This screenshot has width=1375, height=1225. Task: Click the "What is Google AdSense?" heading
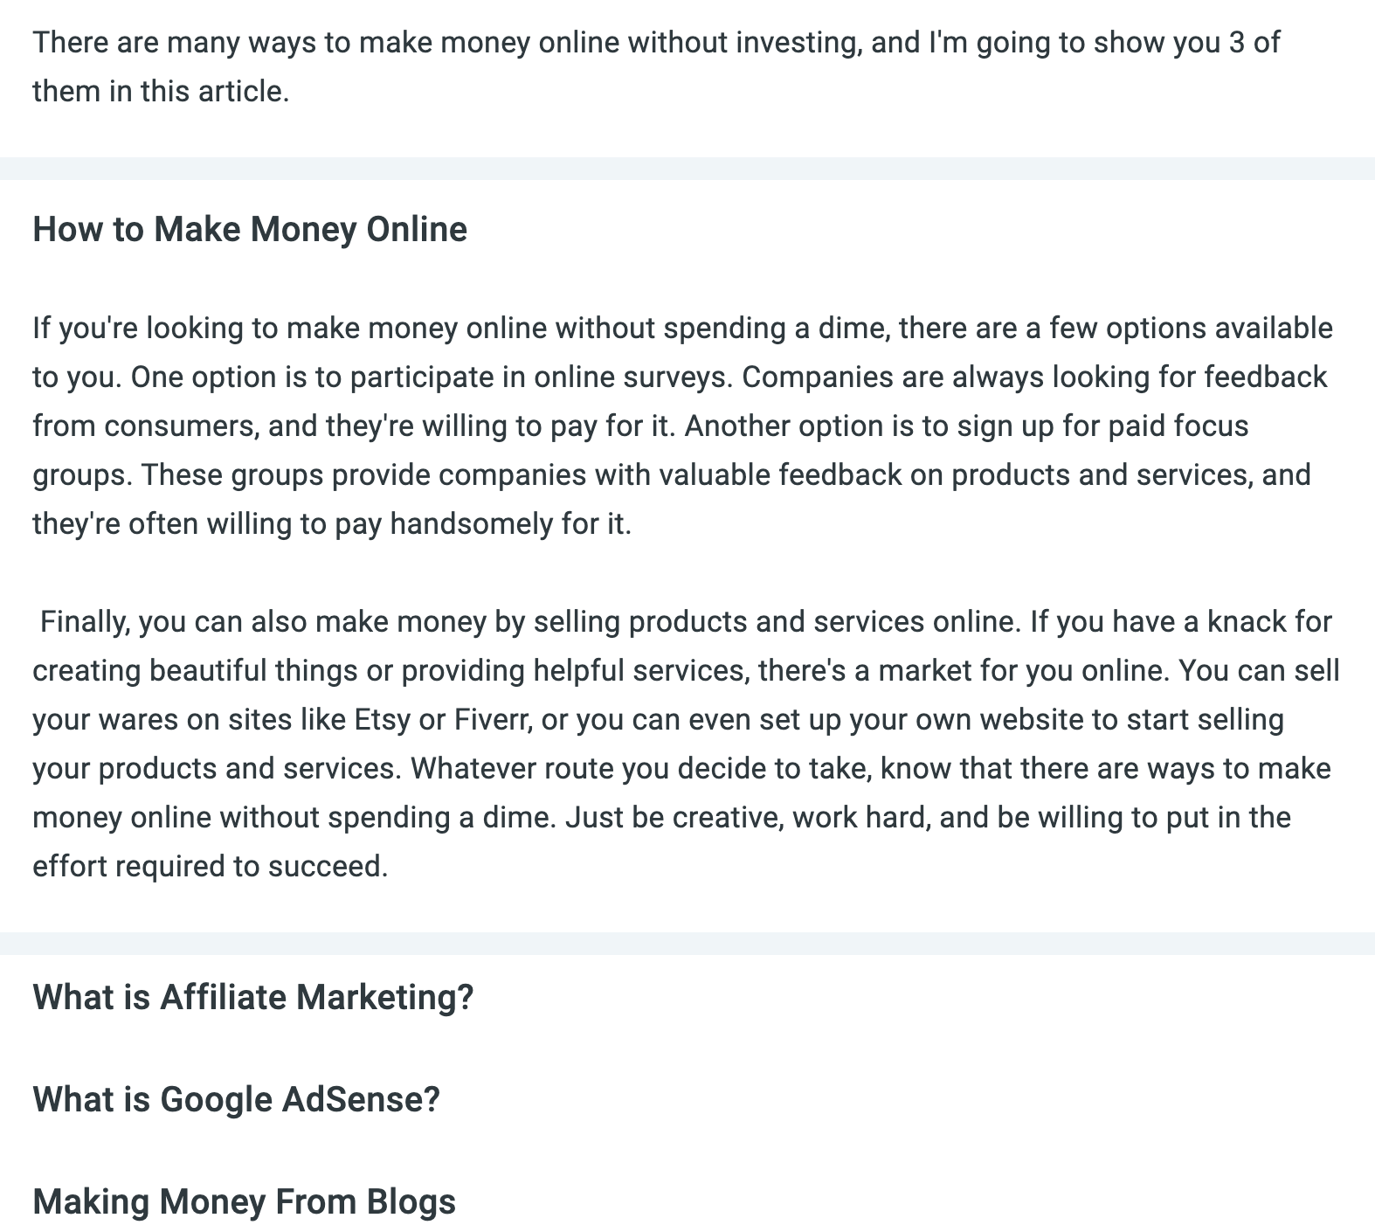click(236, 1099)
